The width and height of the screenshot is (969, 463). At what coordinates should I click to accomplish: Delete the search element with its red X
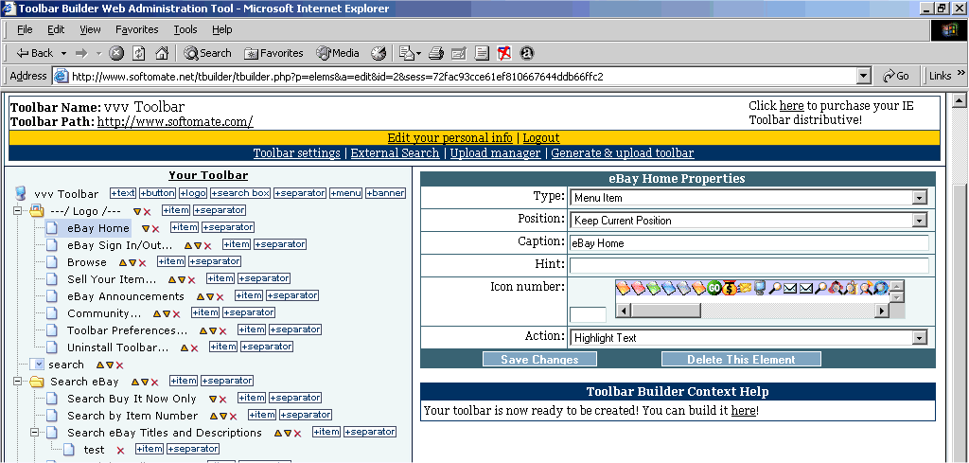(120, 365)
